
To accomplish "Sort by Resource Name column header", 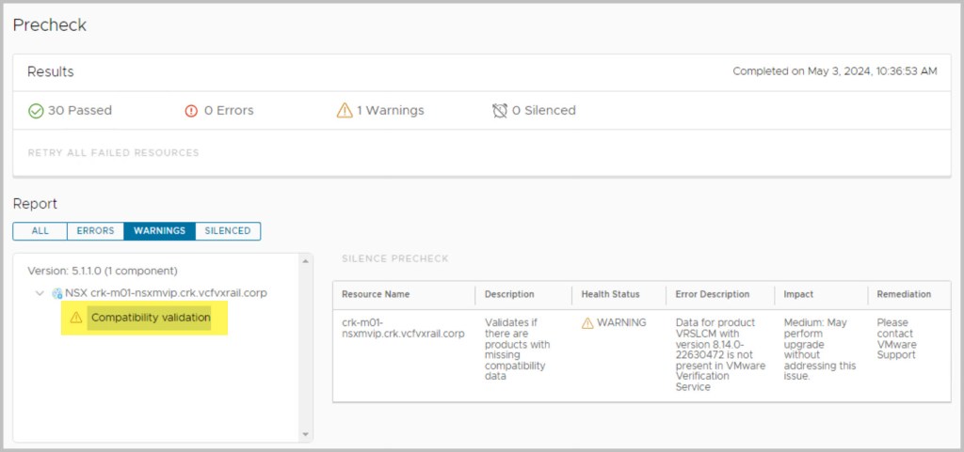I will pyautogui.click(x=376, y=294).
